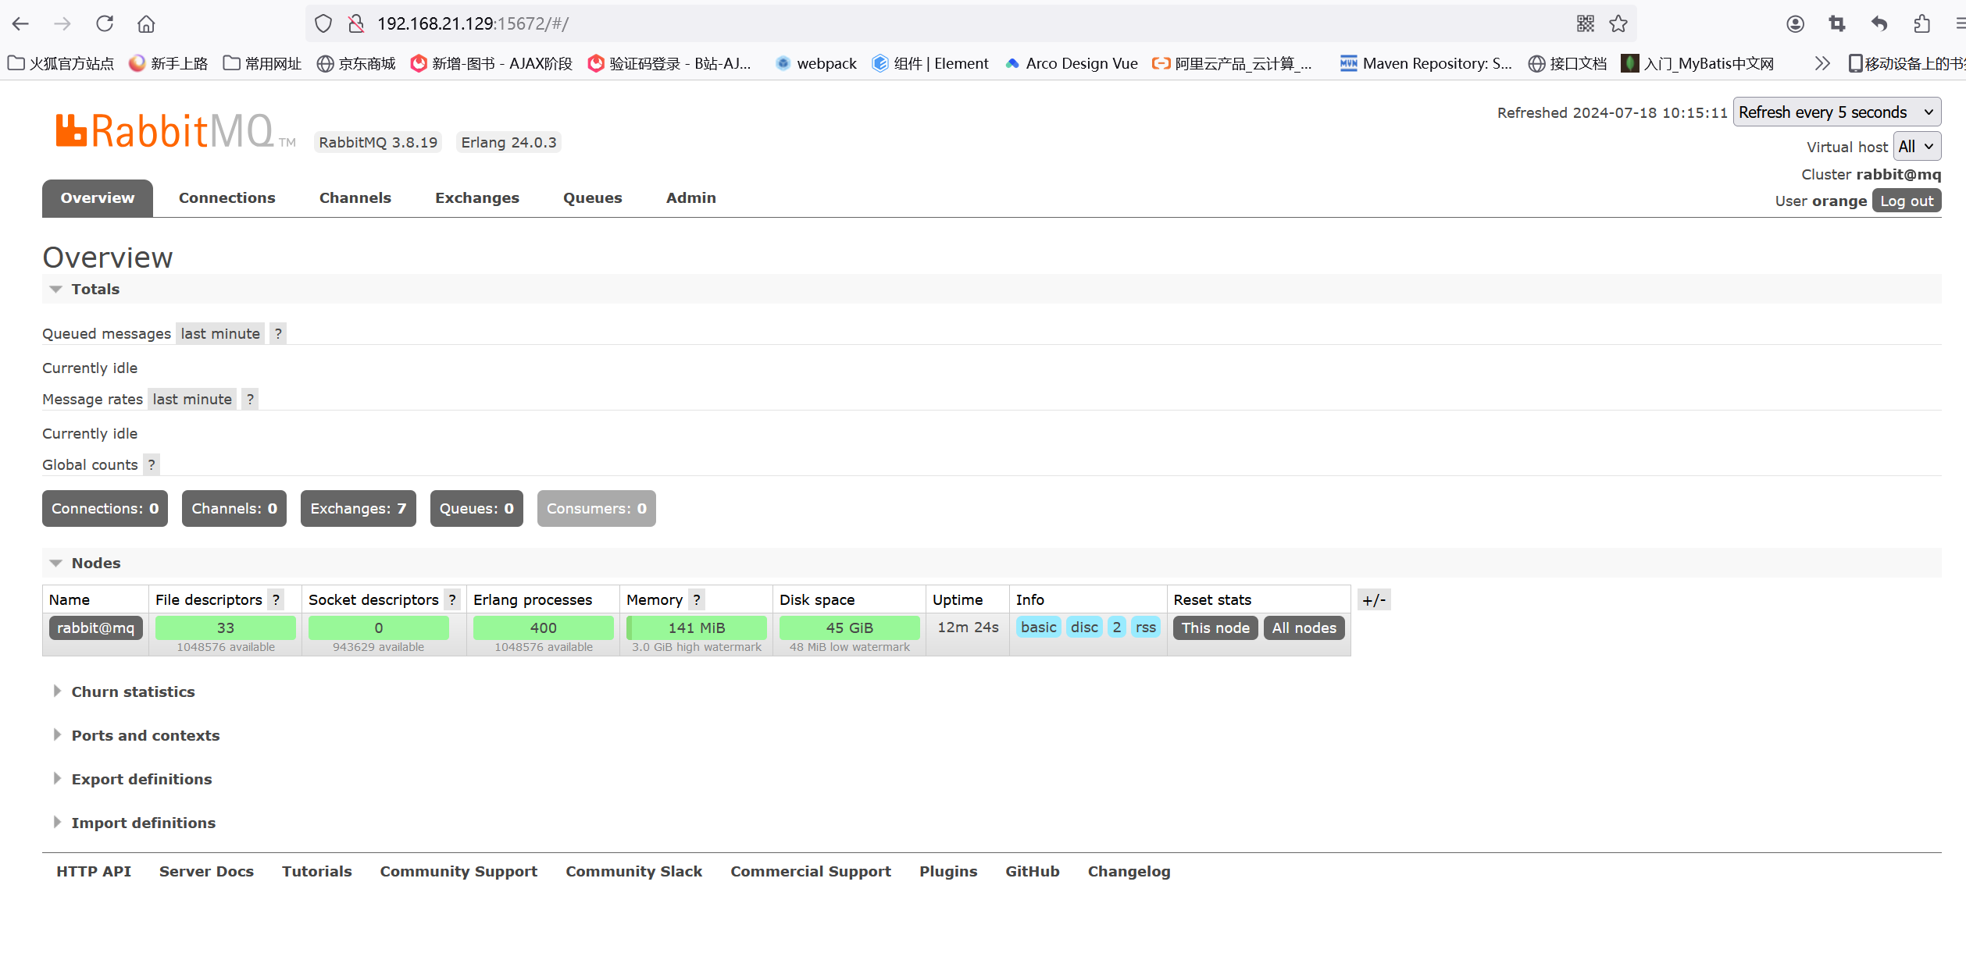Switch to the Queues tab
Screen dimensions: 1966x960
[x=592, y=198]
